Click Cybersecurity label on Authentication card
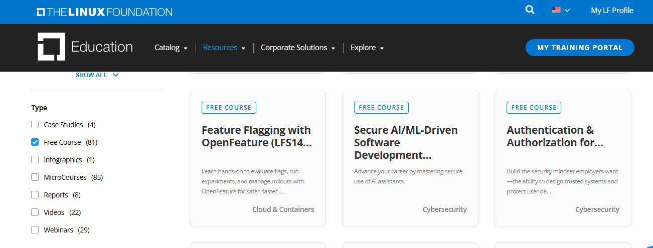The width and height of the screenshot is (653, 248). coord(597,209)
